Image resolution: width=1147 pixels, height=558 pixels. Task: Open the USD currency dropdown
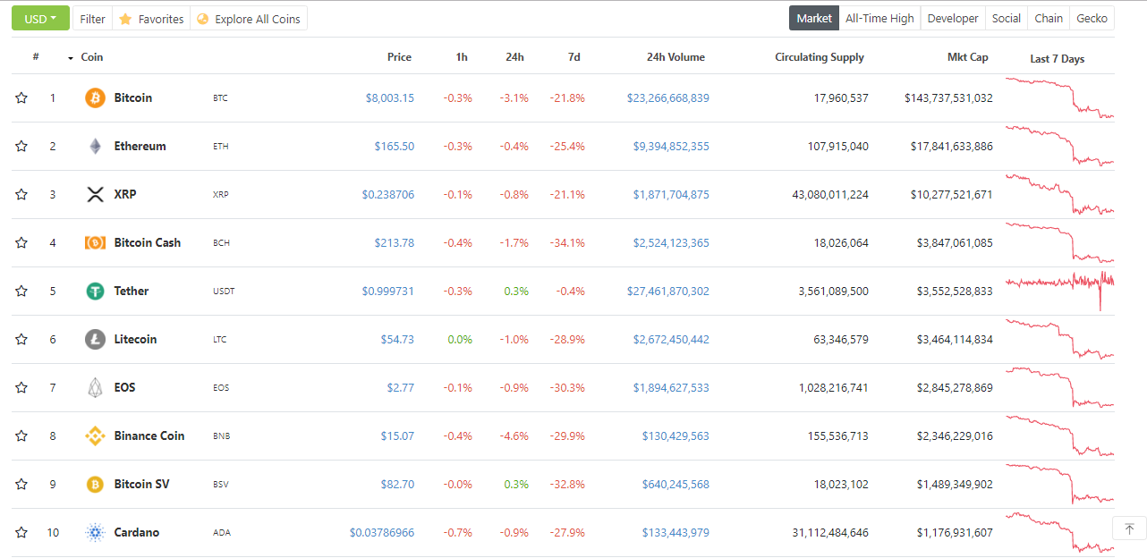pos(40,19)
